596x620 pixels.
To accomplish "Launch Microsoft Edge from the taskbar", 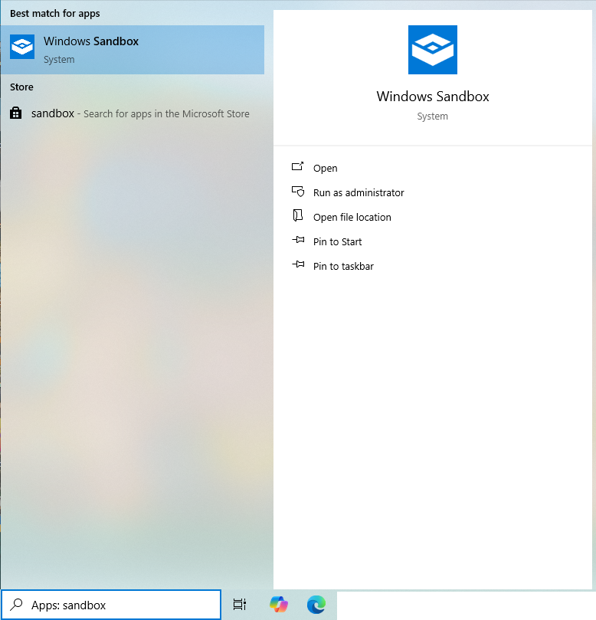I will [316, 605].
